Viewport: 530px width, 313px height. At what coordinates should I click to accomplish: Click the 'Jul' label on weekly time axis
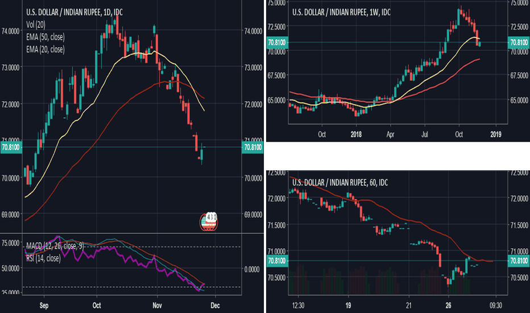425,134
